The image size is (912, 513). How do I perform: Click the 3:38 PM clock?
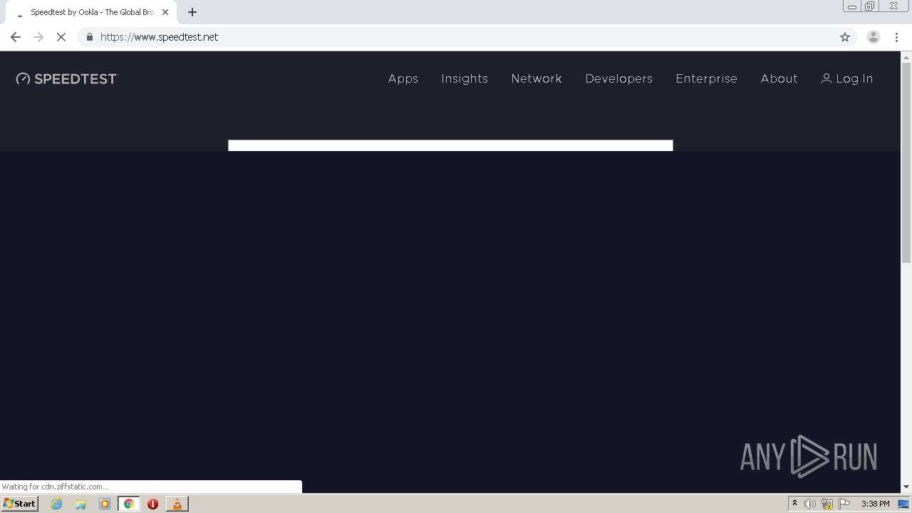point(875,504)
